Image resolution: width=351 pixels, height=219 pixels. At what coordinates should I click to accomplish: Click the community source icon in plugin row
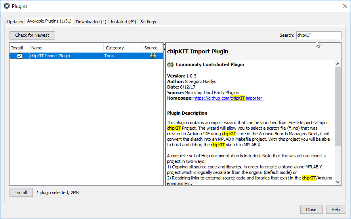click(153, 56)
